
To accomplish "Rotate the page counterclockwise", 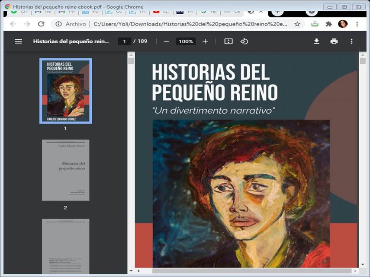I will pyautogui.click(x=244, y=41).
